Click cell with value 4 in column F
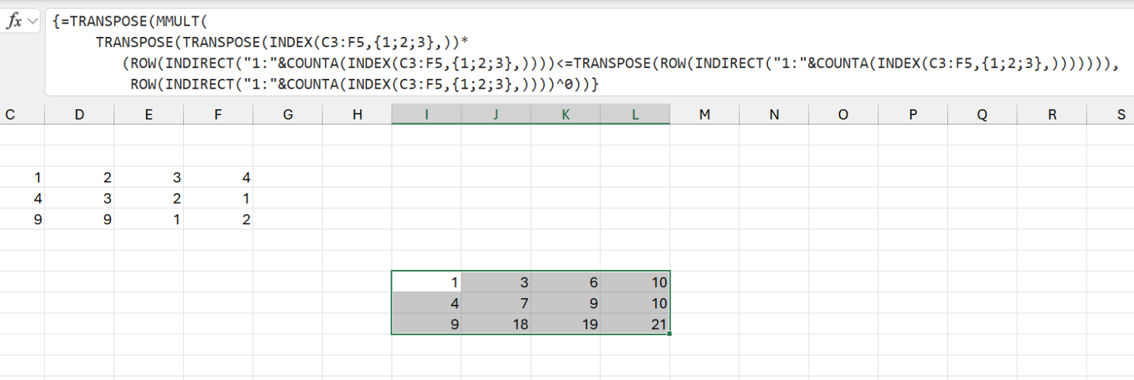Screen dimensions: 1134x380 tap(218, 177)
